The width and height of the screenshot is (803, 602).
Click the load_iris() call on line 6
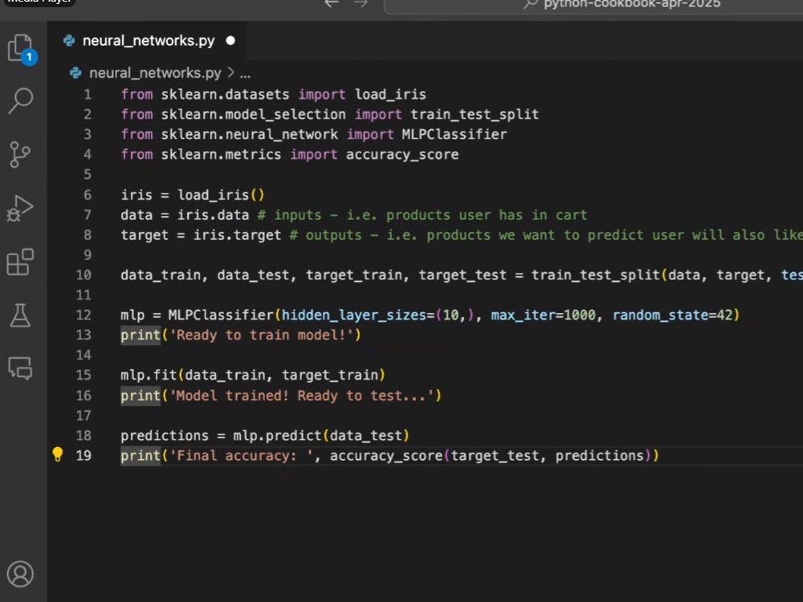(x=221, y=195)
